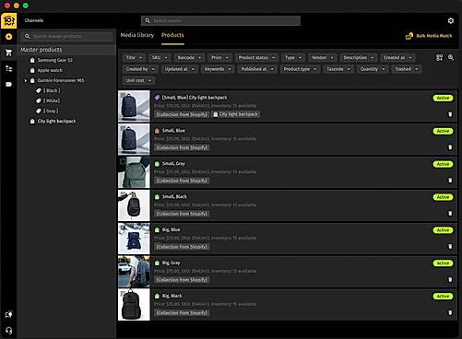
Task: Open the Unit cost filter dropdown
Action: click(x=138, y=80)
